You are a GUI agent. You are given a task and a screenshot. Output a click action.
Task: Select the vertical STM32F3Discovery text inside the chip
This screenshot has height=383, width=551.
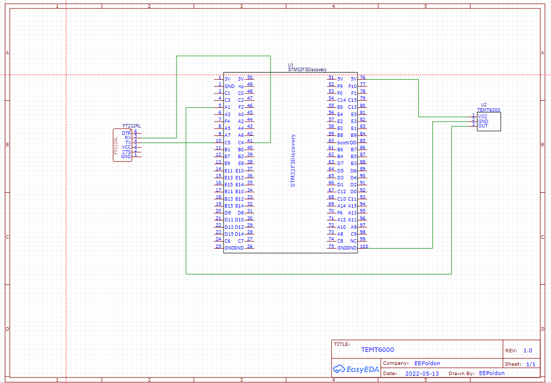click(293, 161)
